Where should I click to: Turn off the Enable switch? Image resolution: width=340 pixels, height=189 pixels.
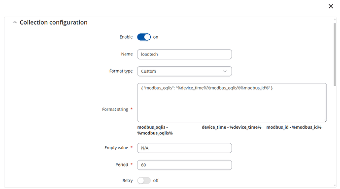coord(144,37)
